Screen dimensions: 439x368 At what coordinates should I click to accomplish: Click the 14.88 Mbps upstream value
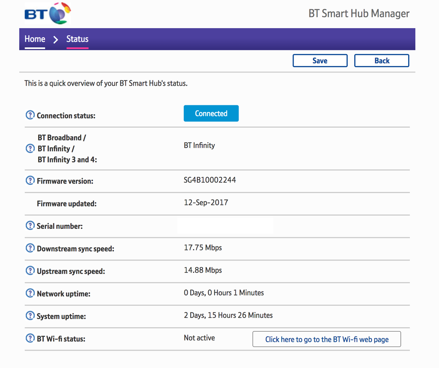coord(203,270)
